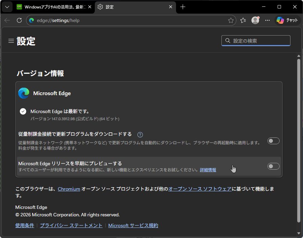The width and height of the screenshot is (303, 238).
Task: Enable download updates over metered connections
Action: (274, 141)
